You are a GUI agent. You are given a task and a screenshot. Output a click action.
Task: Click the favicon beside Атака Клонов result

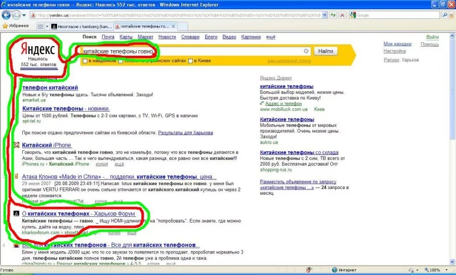17,176
